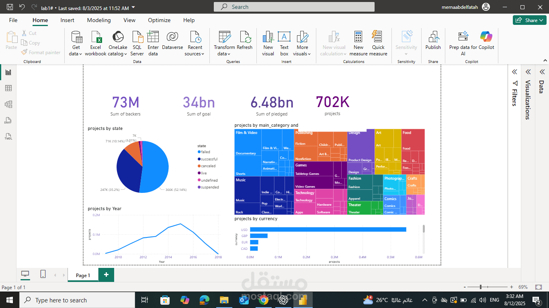The height and width of the screenshot is (308, 549).
Task: Open the File menu
Action: click(x=13, y=20)
